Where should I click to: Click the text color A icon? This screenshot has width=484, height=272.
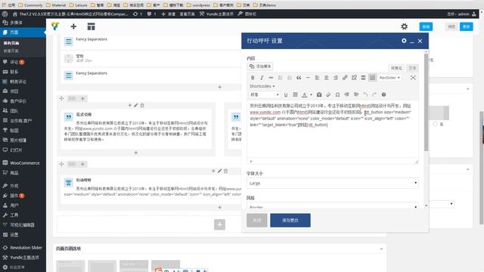[304, 94]
